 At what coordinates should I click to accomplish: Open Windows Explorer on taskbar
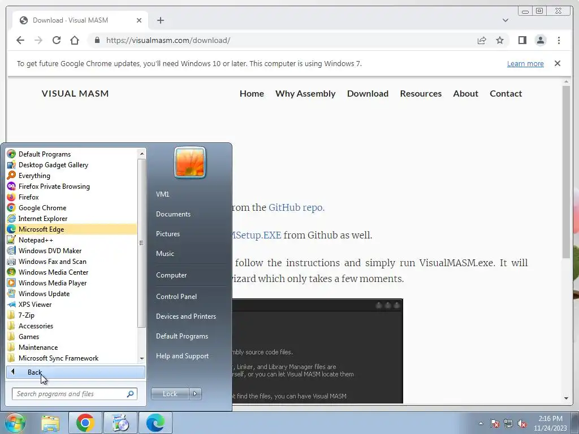(x=50, y=423)
